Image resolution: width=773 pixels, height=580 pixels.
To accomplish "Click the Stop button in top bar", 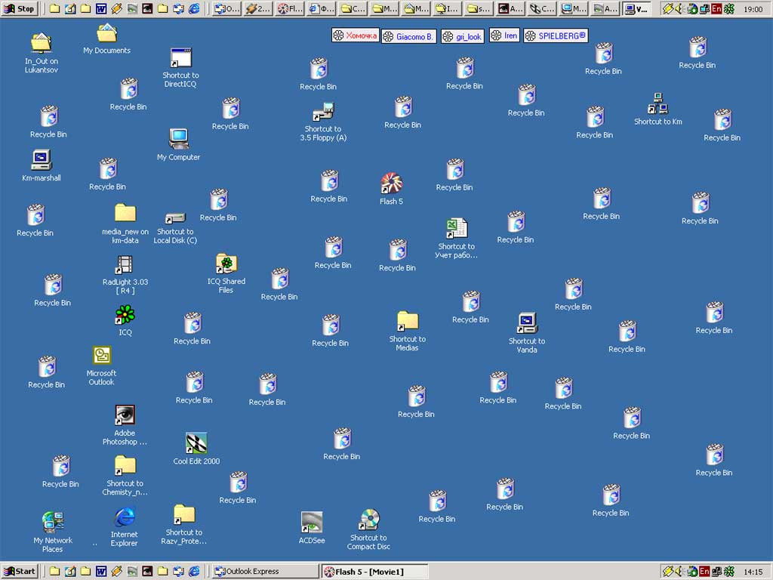I will coord(20,8).
